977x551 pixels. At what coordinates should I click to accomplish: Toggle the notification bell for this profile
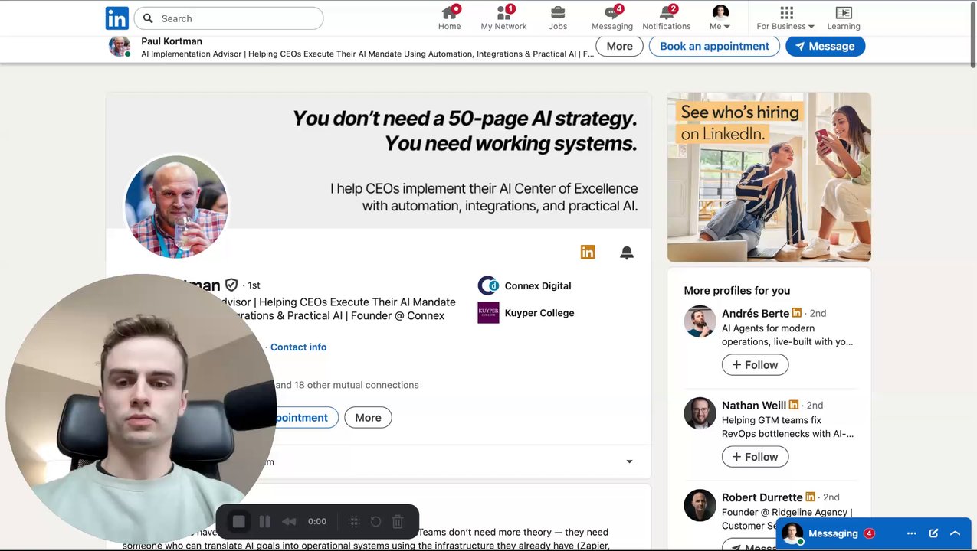pos(627,253)
